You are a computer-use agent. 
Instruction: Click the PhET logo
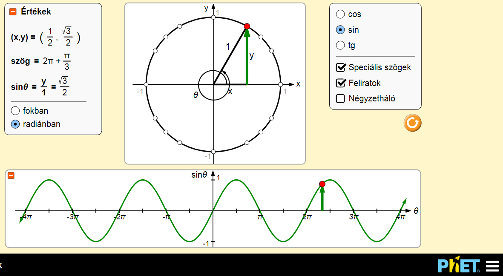[x=459, y=265]
